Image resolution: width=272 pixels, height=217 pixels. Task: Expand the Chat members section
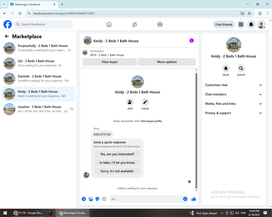click(x=233, y=94)
